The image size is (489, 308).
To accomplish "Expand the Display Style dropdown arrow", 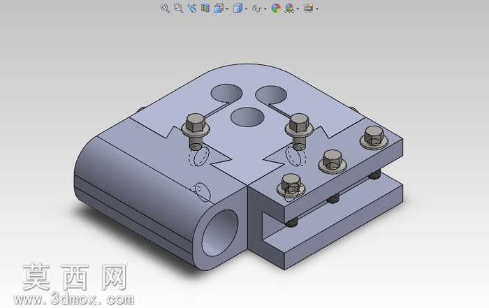I will (247, 8).
